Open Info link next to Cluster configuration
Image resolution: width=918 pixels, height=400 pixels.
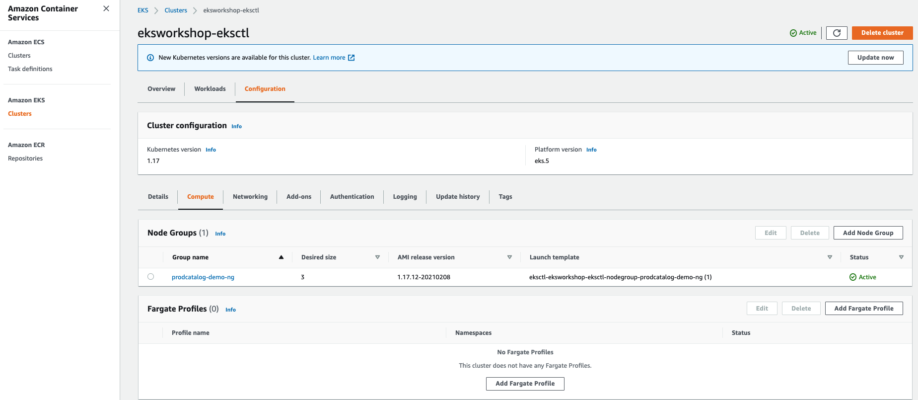tap(236, 126)
